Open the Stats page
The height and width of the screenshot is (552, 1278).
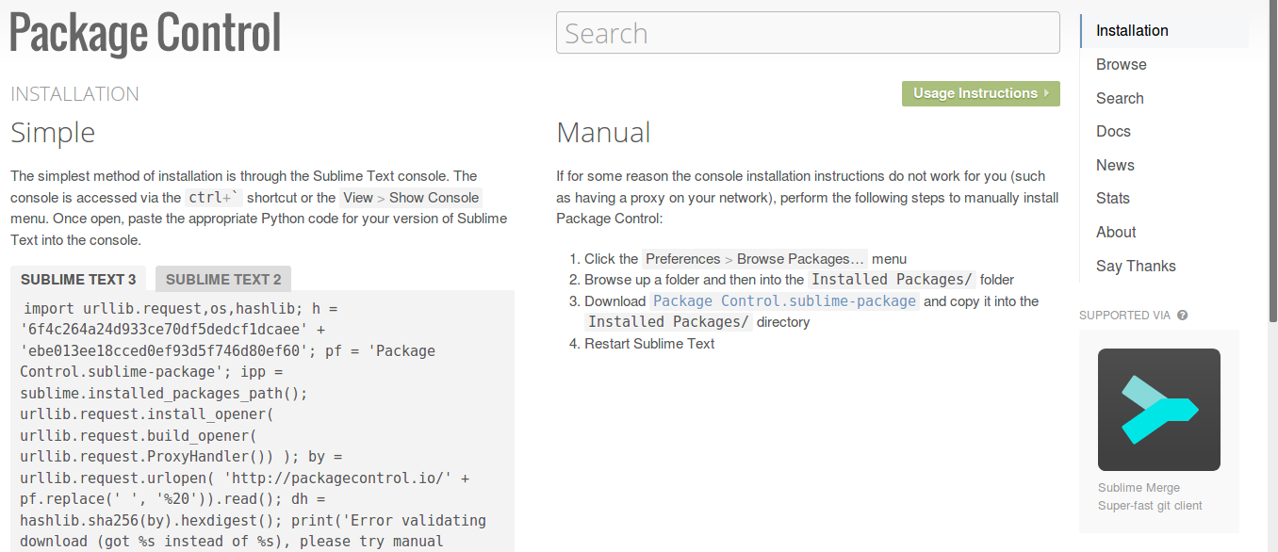pos(1113,198)
